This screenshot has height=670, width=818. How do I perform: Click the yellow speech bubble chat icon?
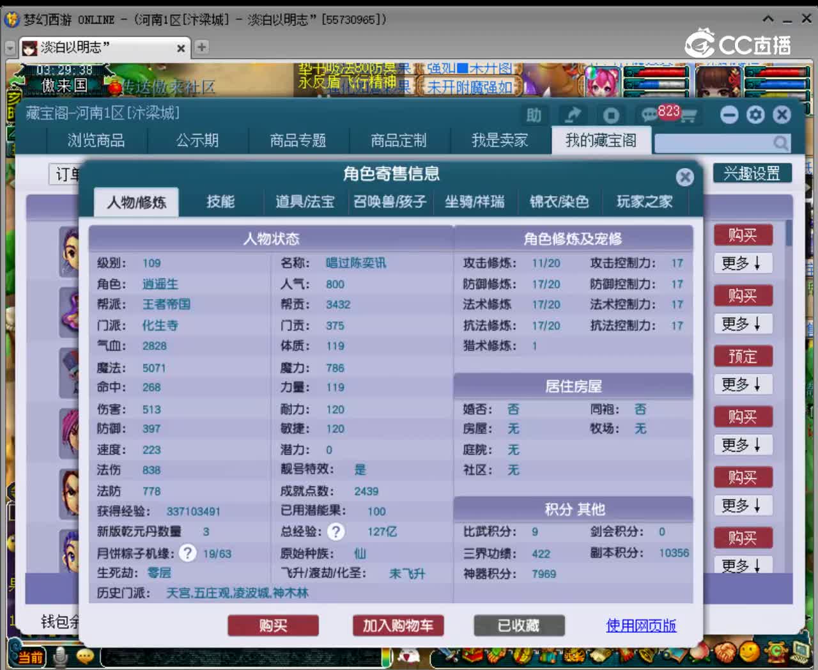[85, 656]
